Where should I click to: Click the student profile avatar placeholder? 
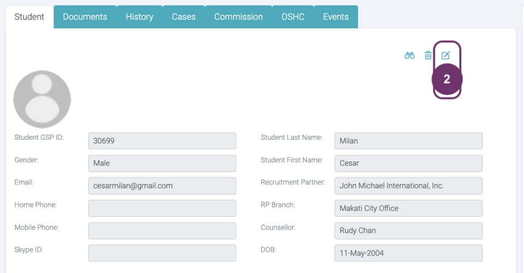pyautogui.click(x=42, y=99)
